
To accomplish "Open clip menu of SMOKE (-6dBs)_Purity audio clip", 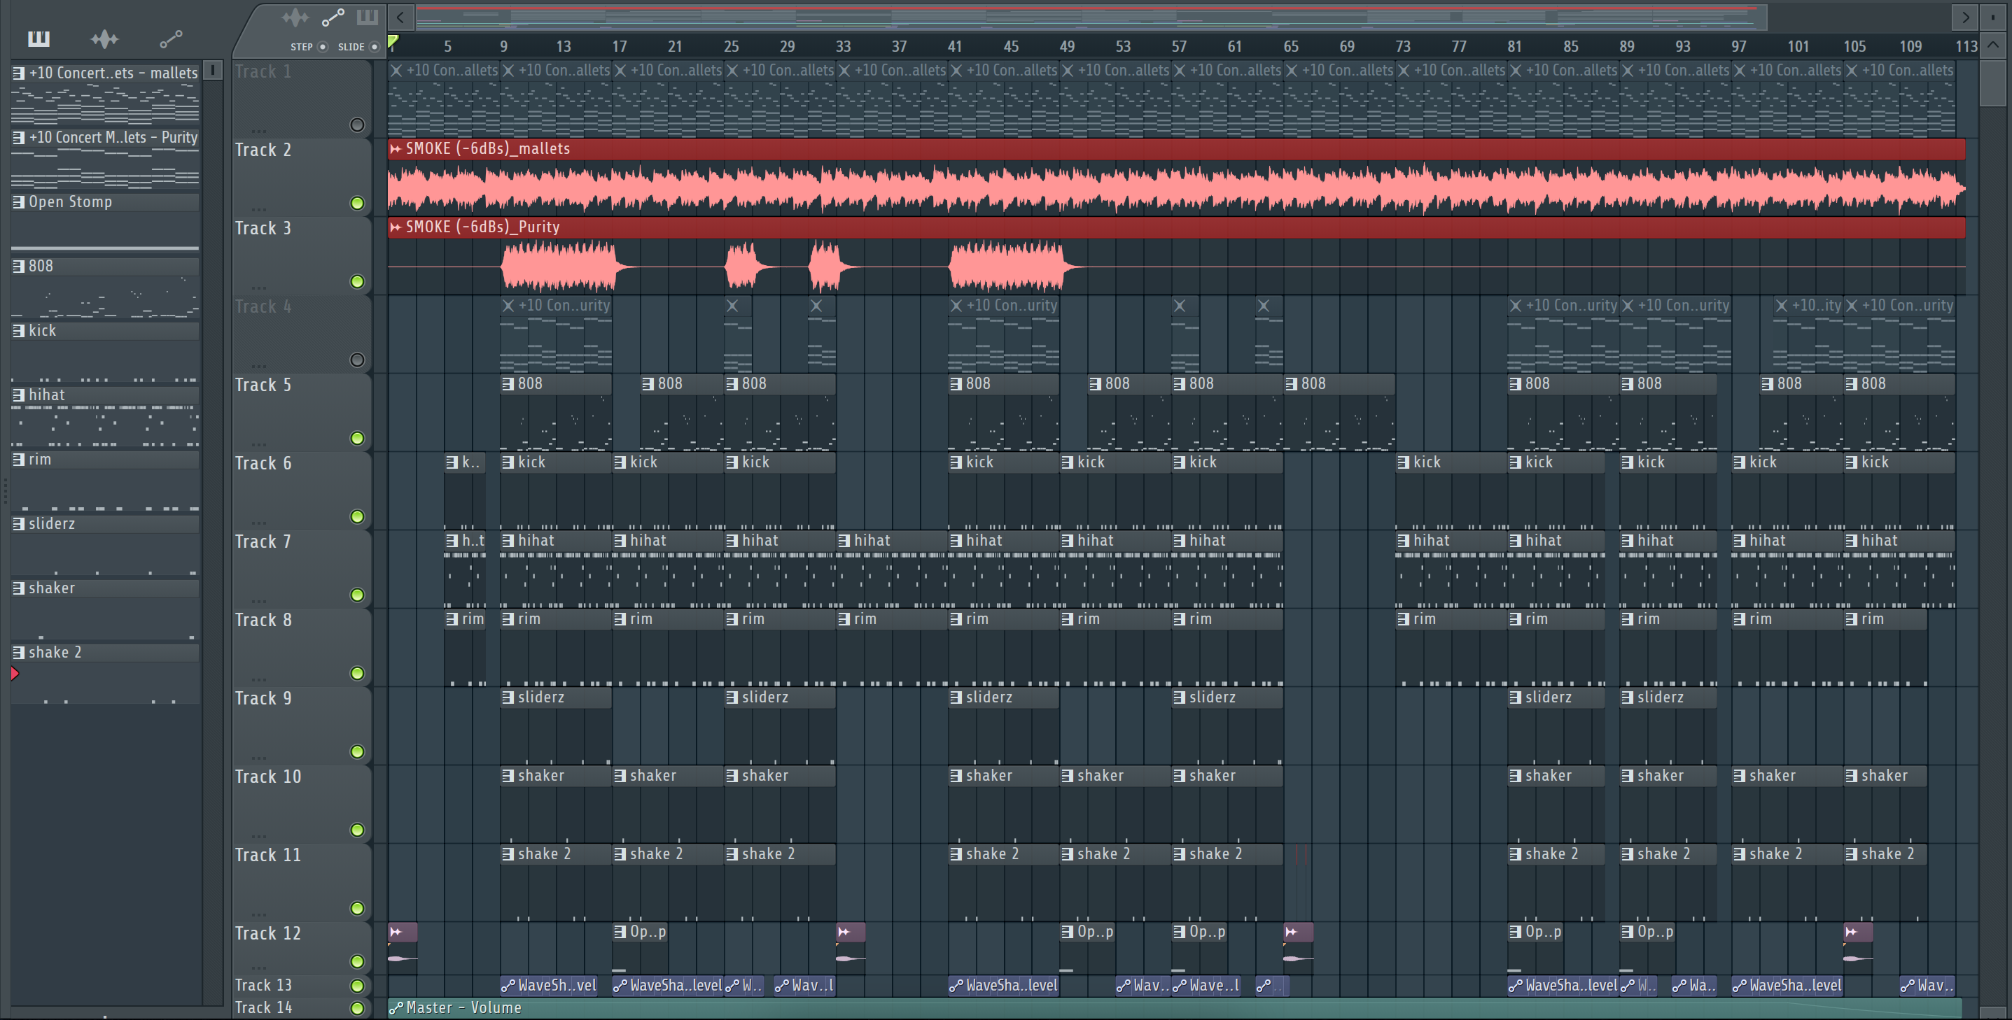I will click(x=396, y=227).
